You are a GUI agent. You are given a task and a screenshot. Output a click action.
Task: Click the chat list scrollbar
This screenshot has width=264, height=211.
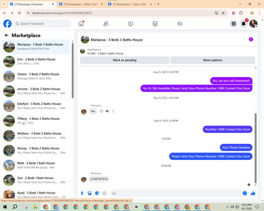tap(73, 70)
